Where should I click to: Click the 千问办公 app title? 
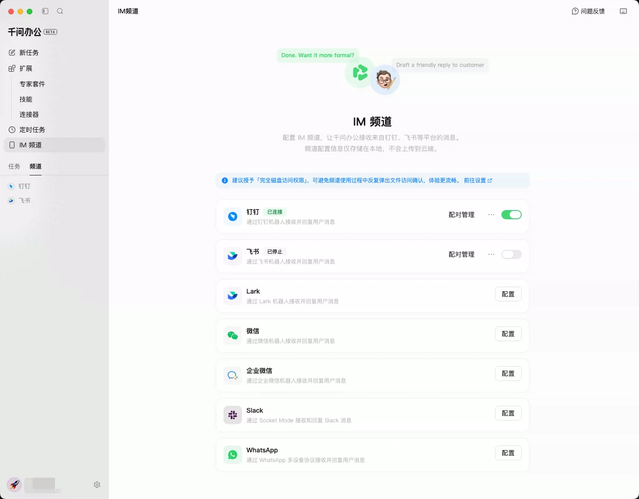click(24, 32)
